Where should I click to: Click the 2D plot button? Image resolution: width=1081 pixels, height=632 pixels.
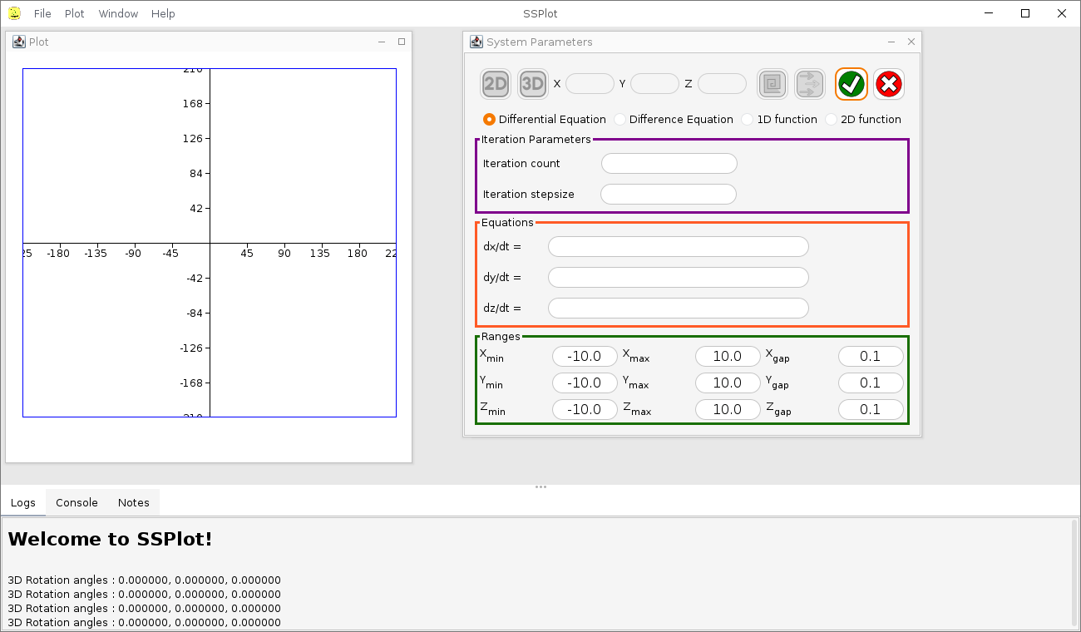click(x=496, y=83)
